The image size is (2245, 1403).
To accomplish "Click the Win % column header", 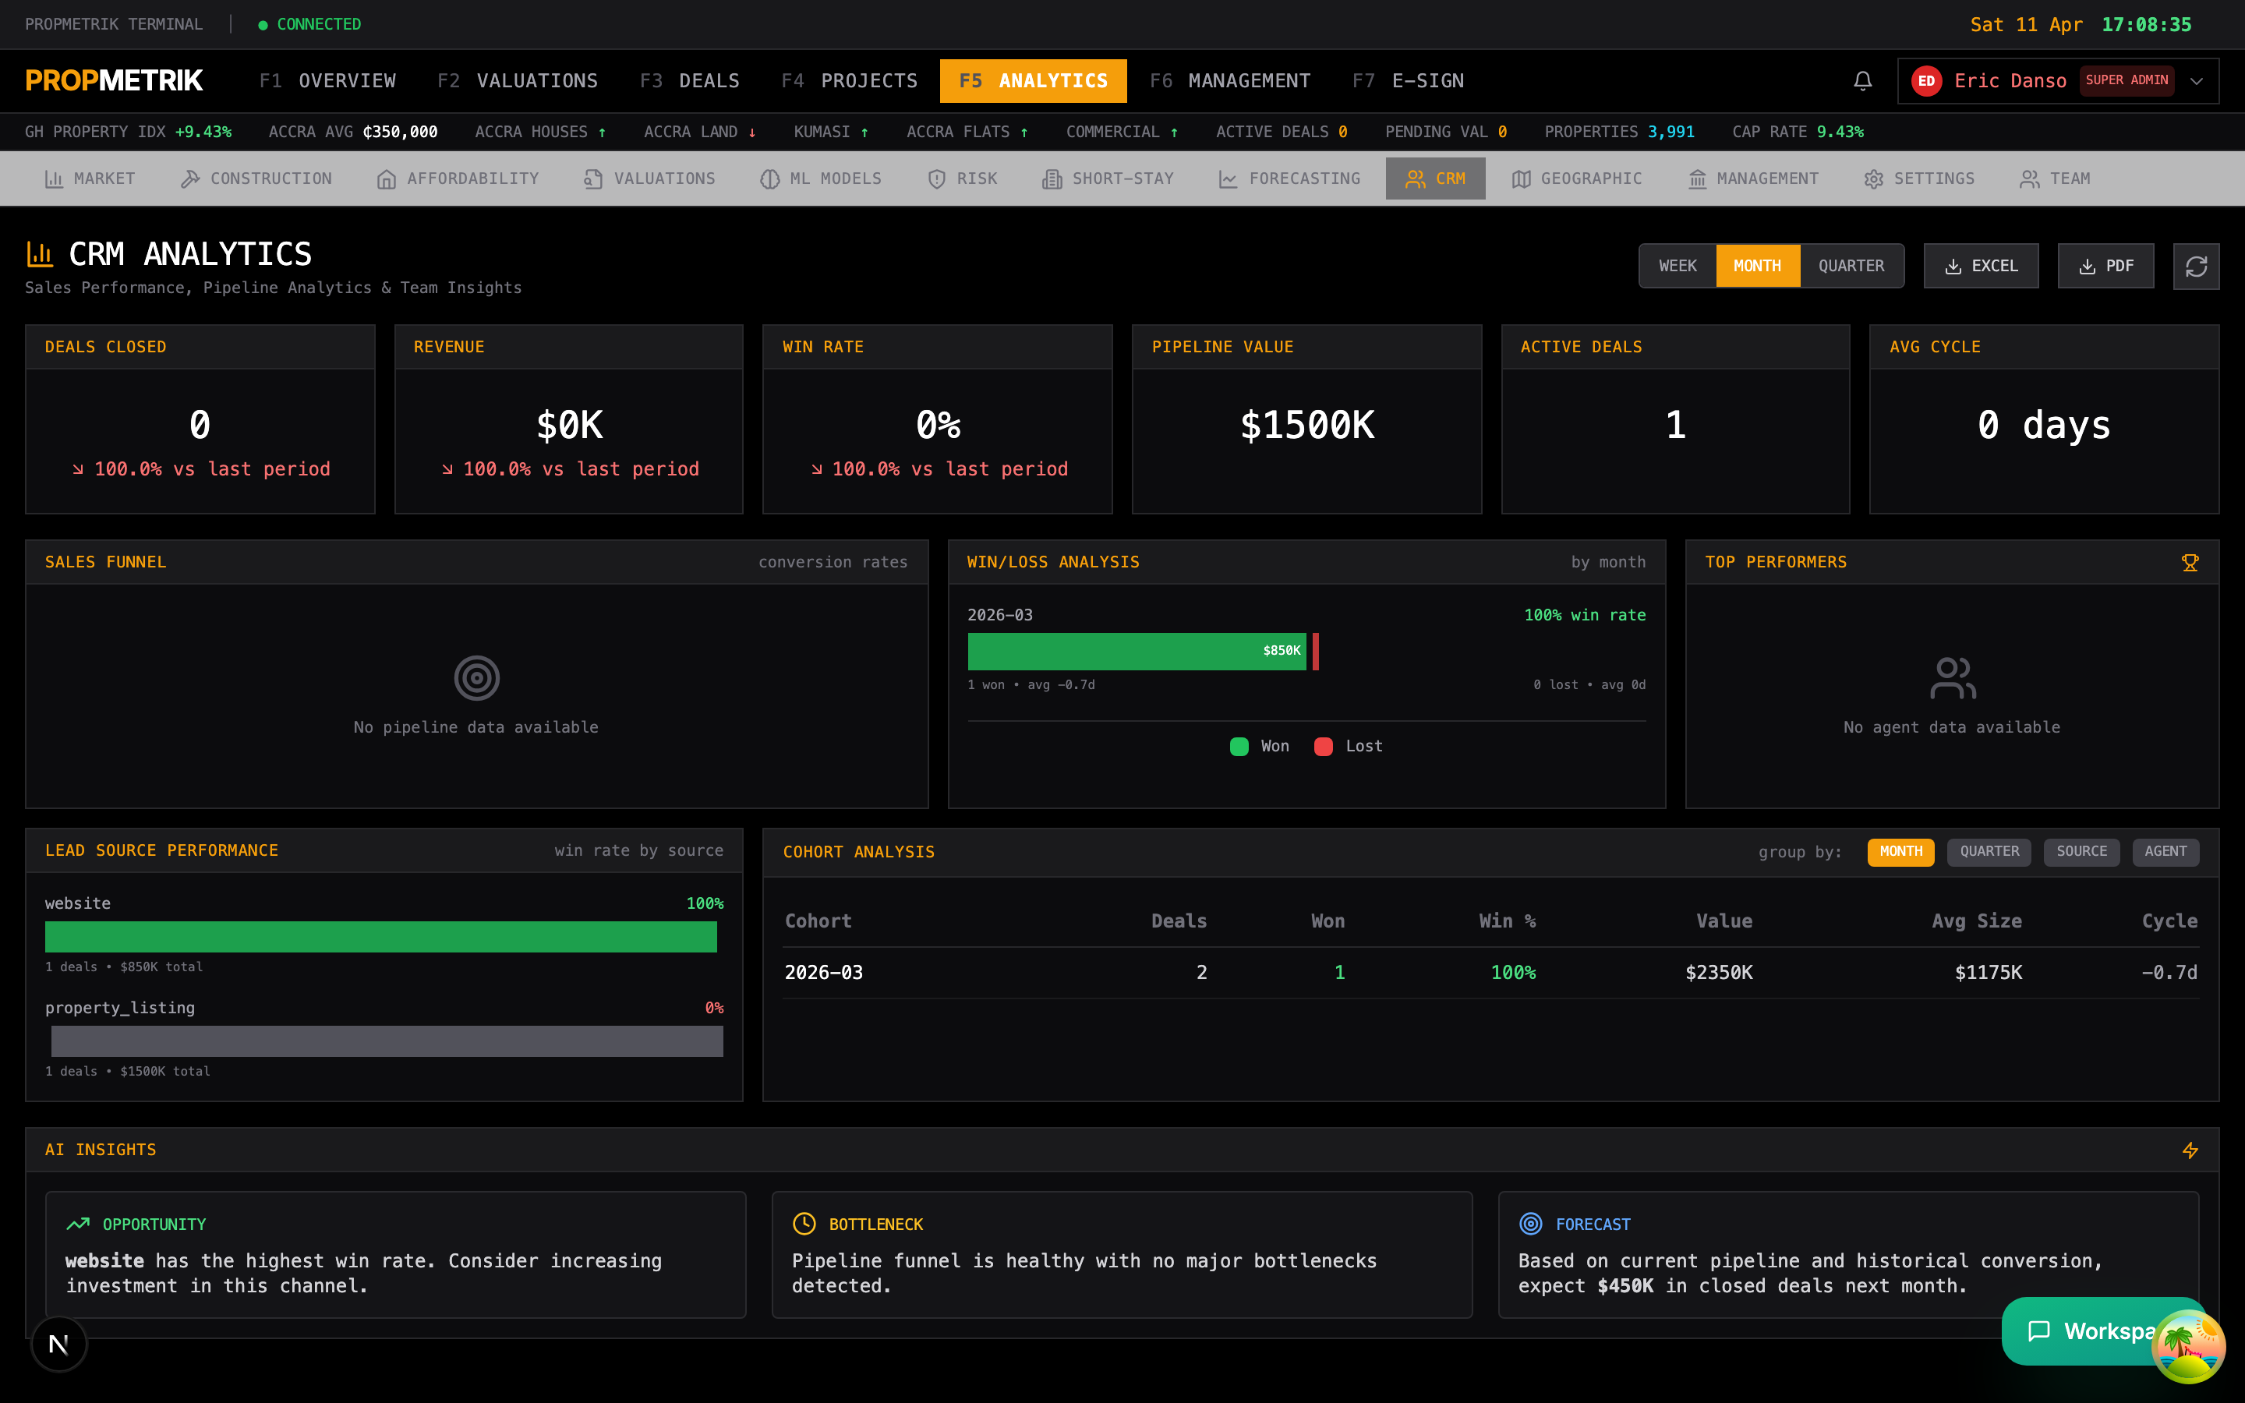I will pos(1507,921).
